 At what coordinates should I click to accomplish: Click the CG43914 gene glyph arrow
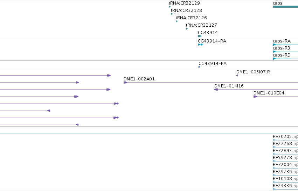tap(200, 36)
